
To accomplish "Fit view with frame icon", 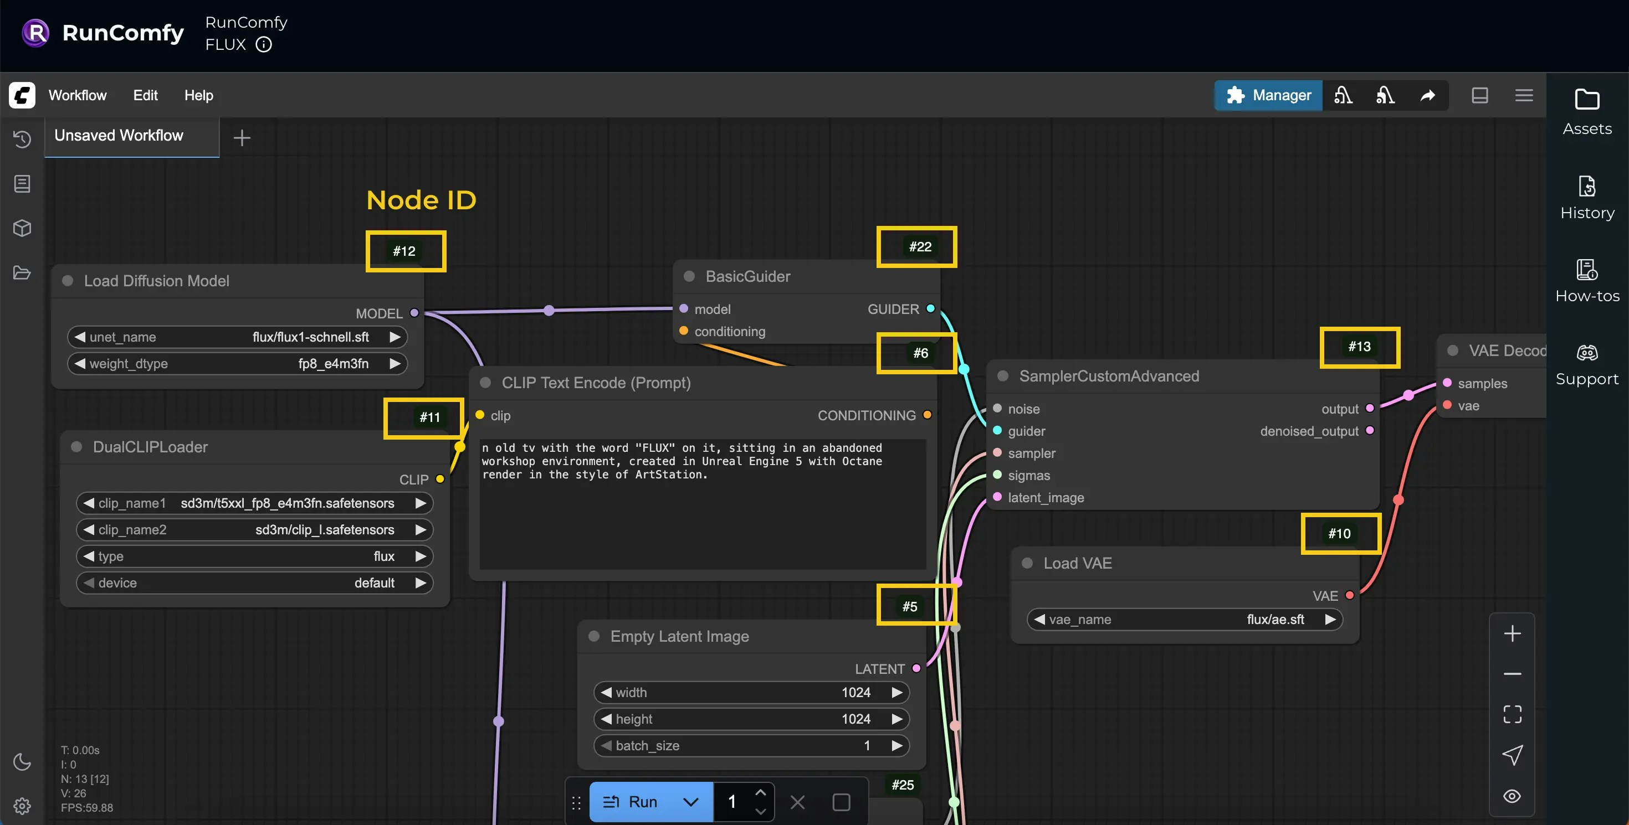I will click(1512, 714).
